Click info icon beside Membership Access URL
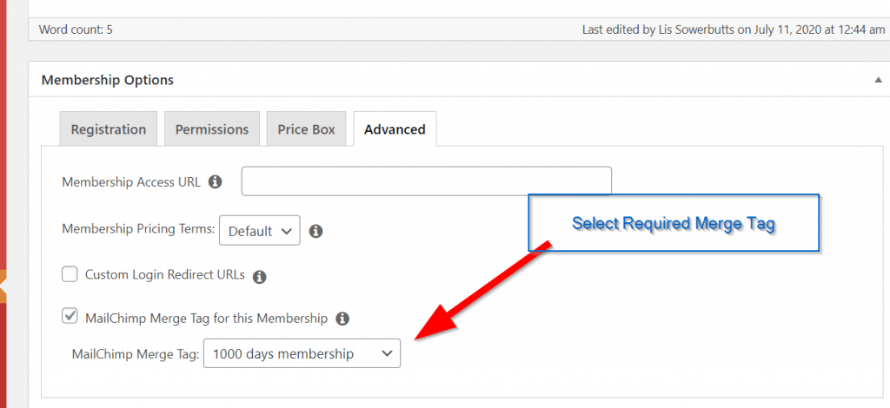Viewport: 890px width, 408px height. 216,182
